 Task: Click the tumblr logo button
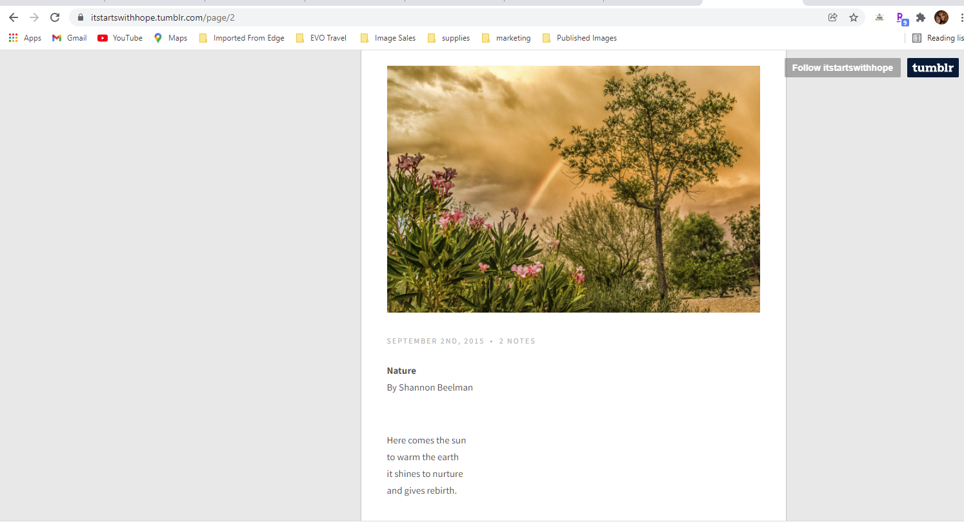pos(932,68)
